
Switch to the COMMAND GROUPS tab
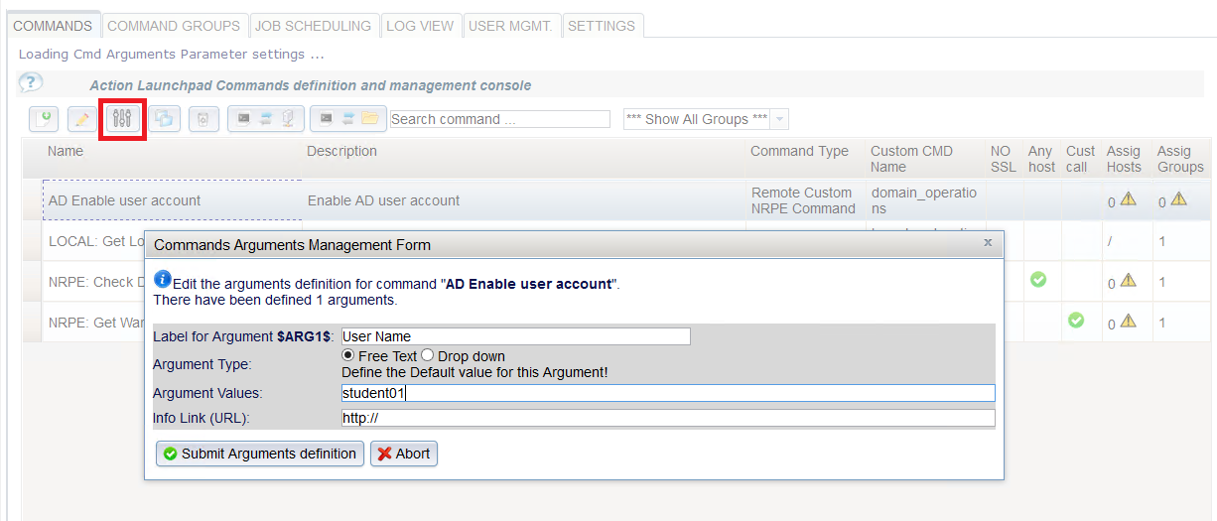click(x=174, y=26)
